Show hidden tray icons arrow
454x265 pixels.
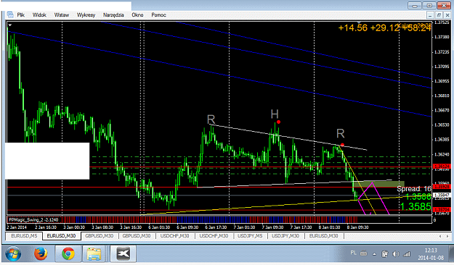tap(374, 254)
